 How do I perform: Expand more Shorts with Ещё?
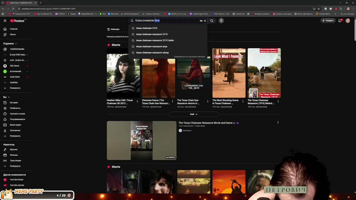(194, 114)
